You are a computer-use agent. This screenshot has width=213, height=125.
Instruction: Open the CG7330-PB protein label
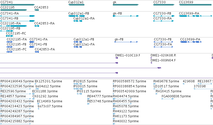point(163,39)
